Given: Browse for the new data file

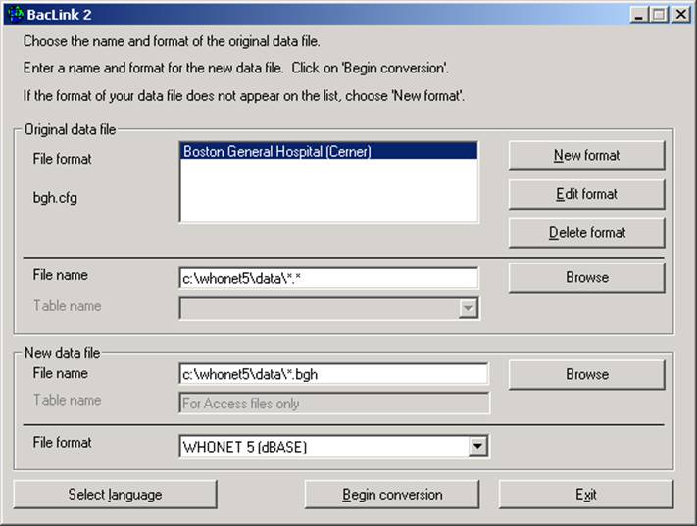Looking at the screenshot, I should pyautogui.click(x=586, y=374).
